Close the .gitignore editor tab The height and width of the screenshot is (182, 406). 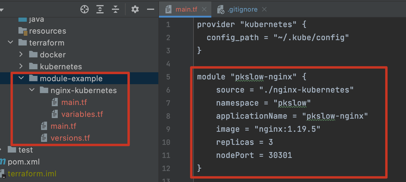[264, 10]
